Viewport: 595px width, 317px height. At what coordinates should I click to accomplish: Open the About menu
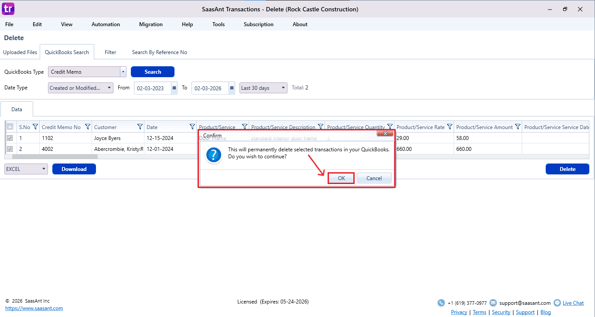click(x=300, y=24)
